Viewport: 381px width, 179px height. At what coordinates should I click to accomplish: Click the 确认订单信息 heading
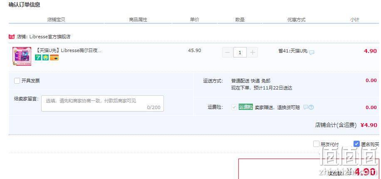(24, 5)
